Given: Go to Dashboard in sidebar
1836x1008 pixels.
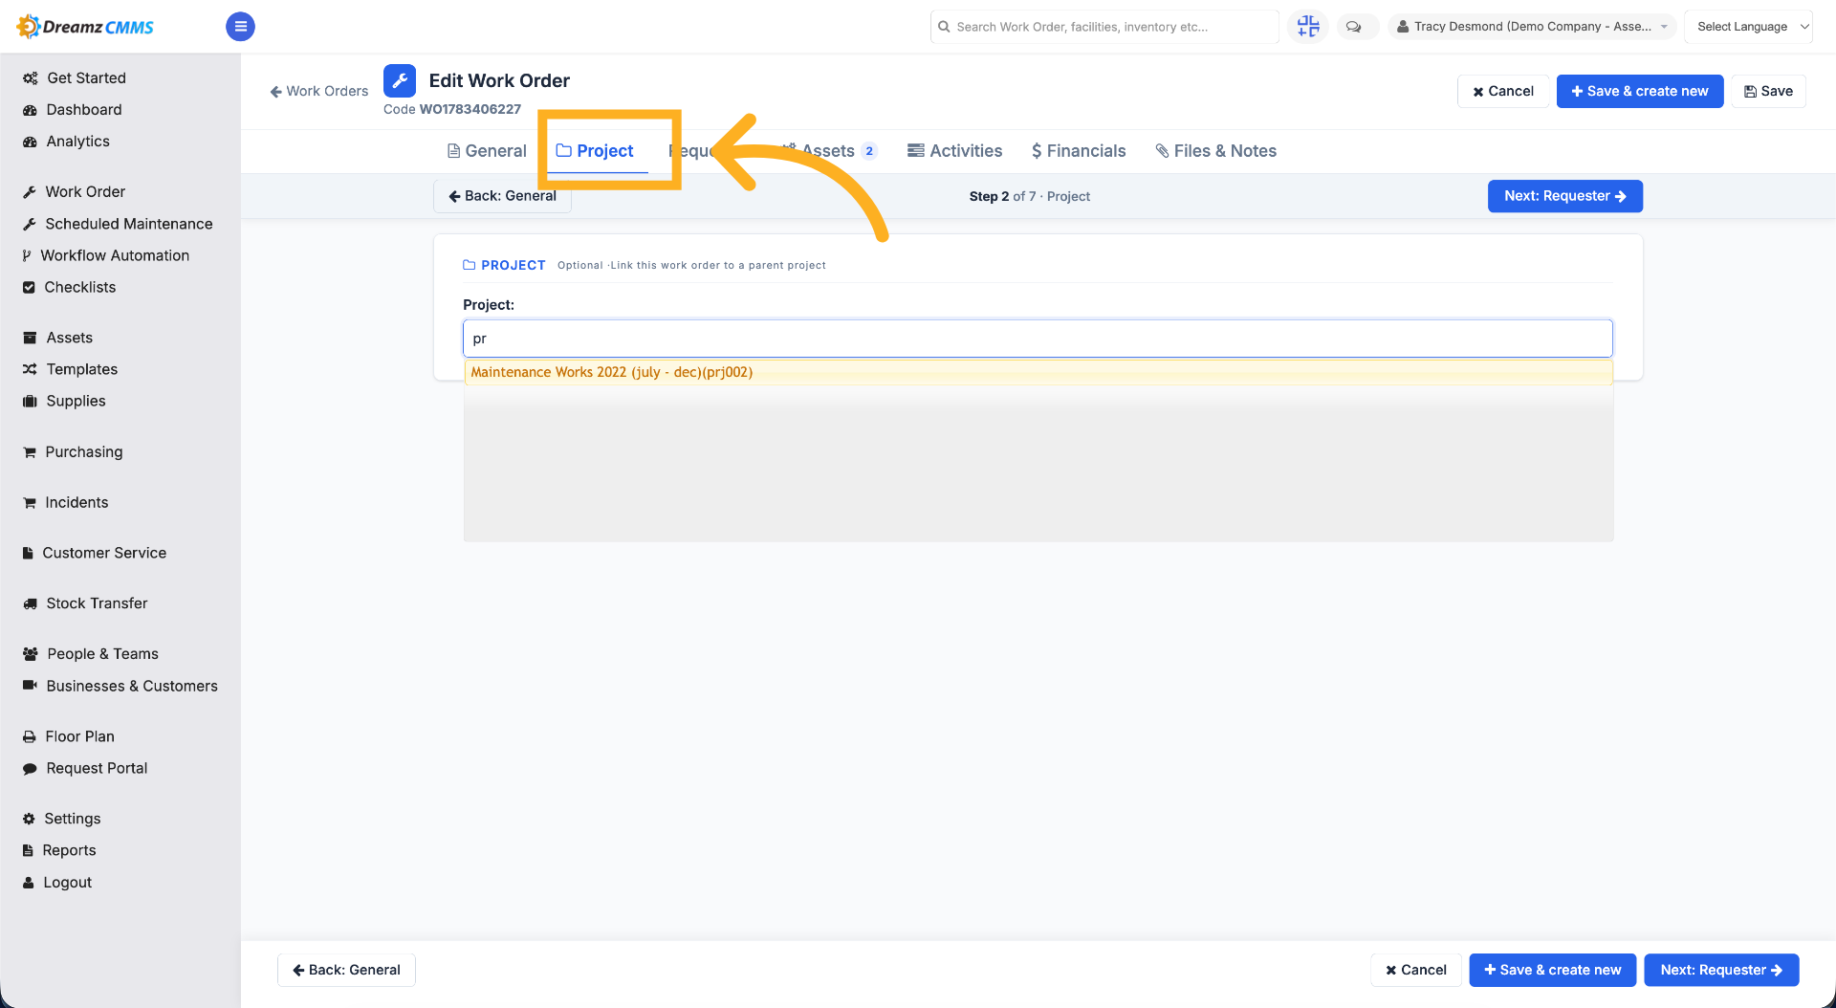Looking at the screenshot, I should (73, 110).
